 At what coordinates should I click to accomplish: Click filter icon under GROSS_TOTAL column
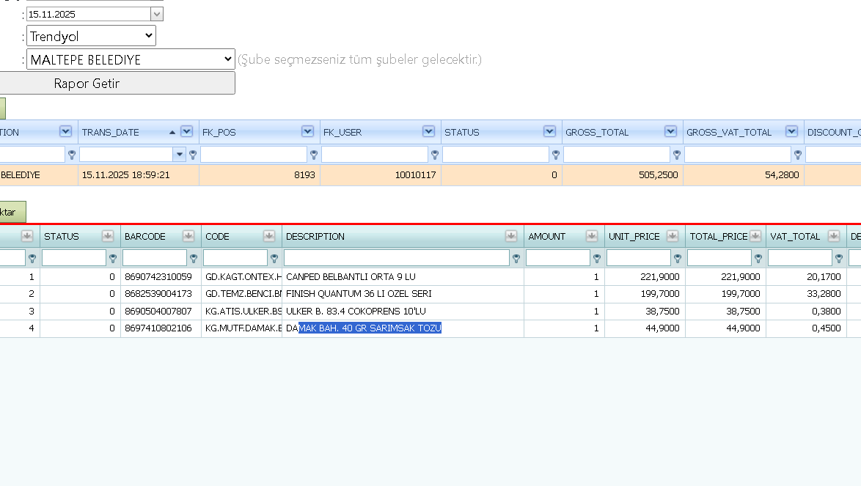676,155
